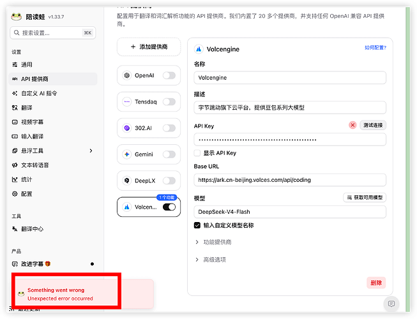Click the 302.AI logo icon
This screenshot has height=319, width=417.
[x=127, y=128]
